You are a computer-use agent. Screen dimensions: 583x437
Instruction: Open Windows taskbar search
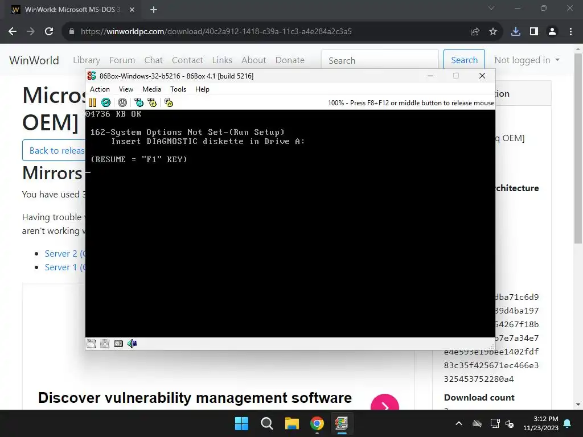click(267, 423)
